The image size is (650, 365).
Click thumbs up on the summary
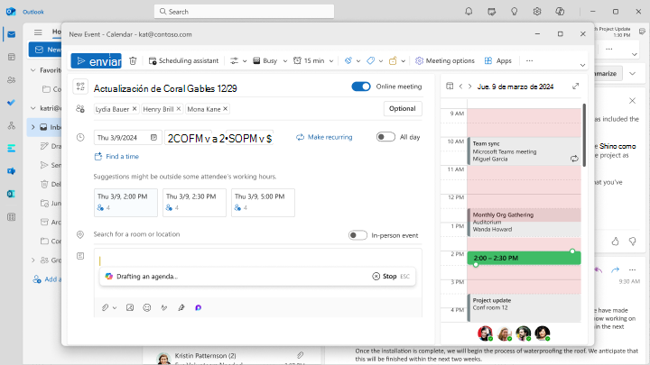point(615,242)
